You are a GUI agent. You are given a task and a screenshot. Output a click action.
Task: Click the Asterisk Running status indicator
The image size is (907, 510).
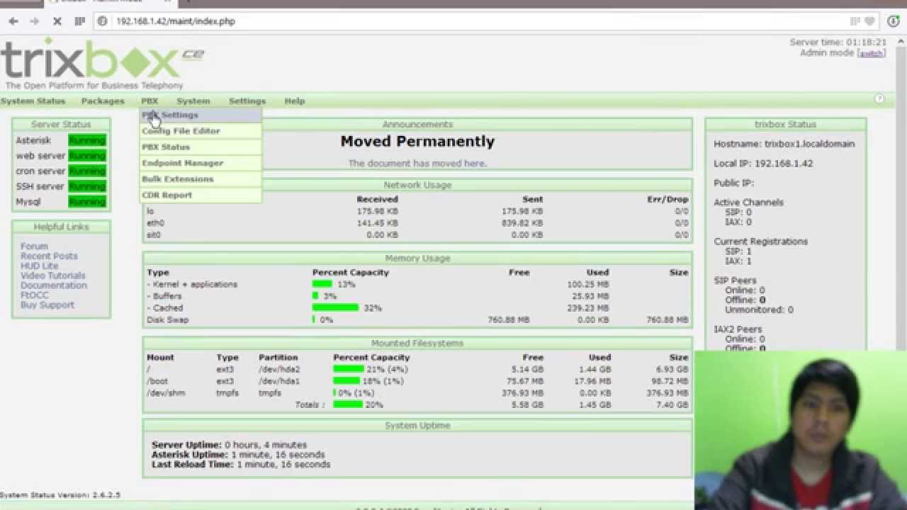coord(87,140)
